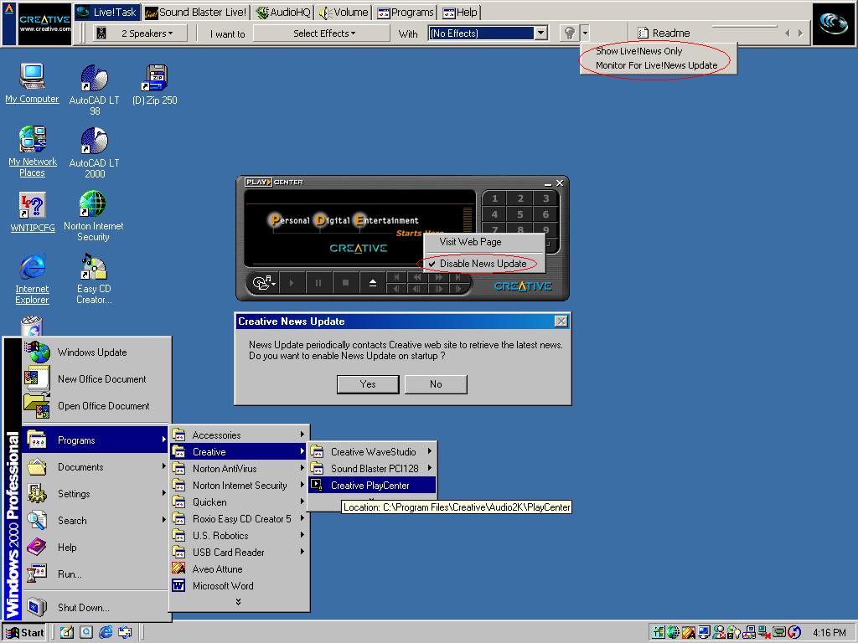Expand the USB Card Reader program group
858x643 pixels.
coord(239,553)
